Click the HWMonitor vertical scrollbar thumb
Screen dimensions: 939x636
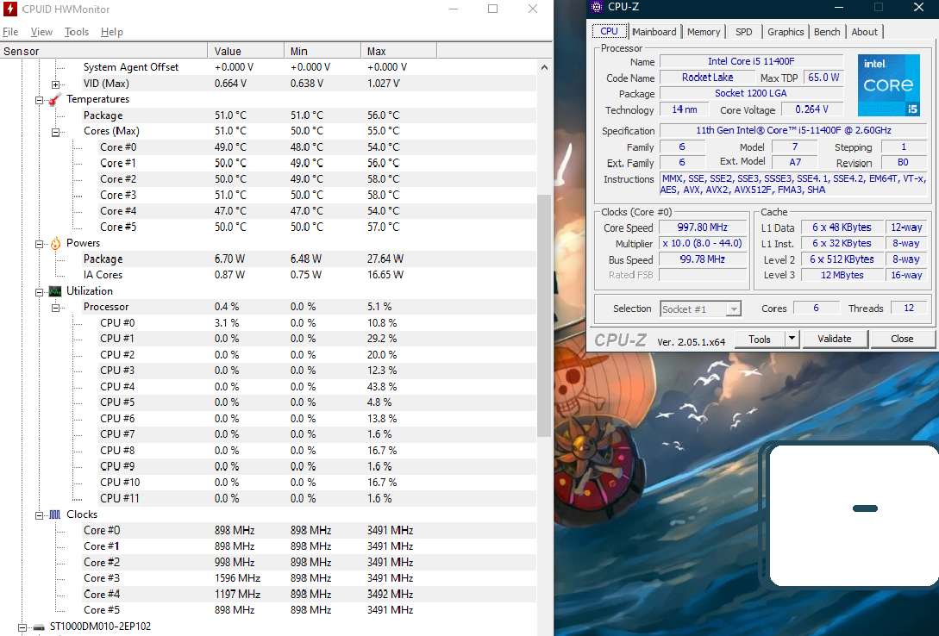pyautogui.click(x=544, y=315)
